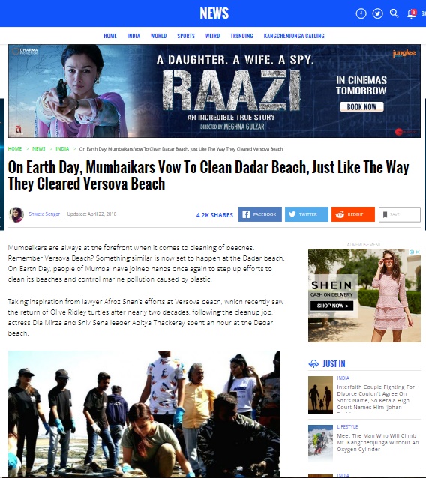Image resolution: width=426 pixels, height=478 pixels.
Task: Open Shweta Sengar author link
Action: click(44, 214)
